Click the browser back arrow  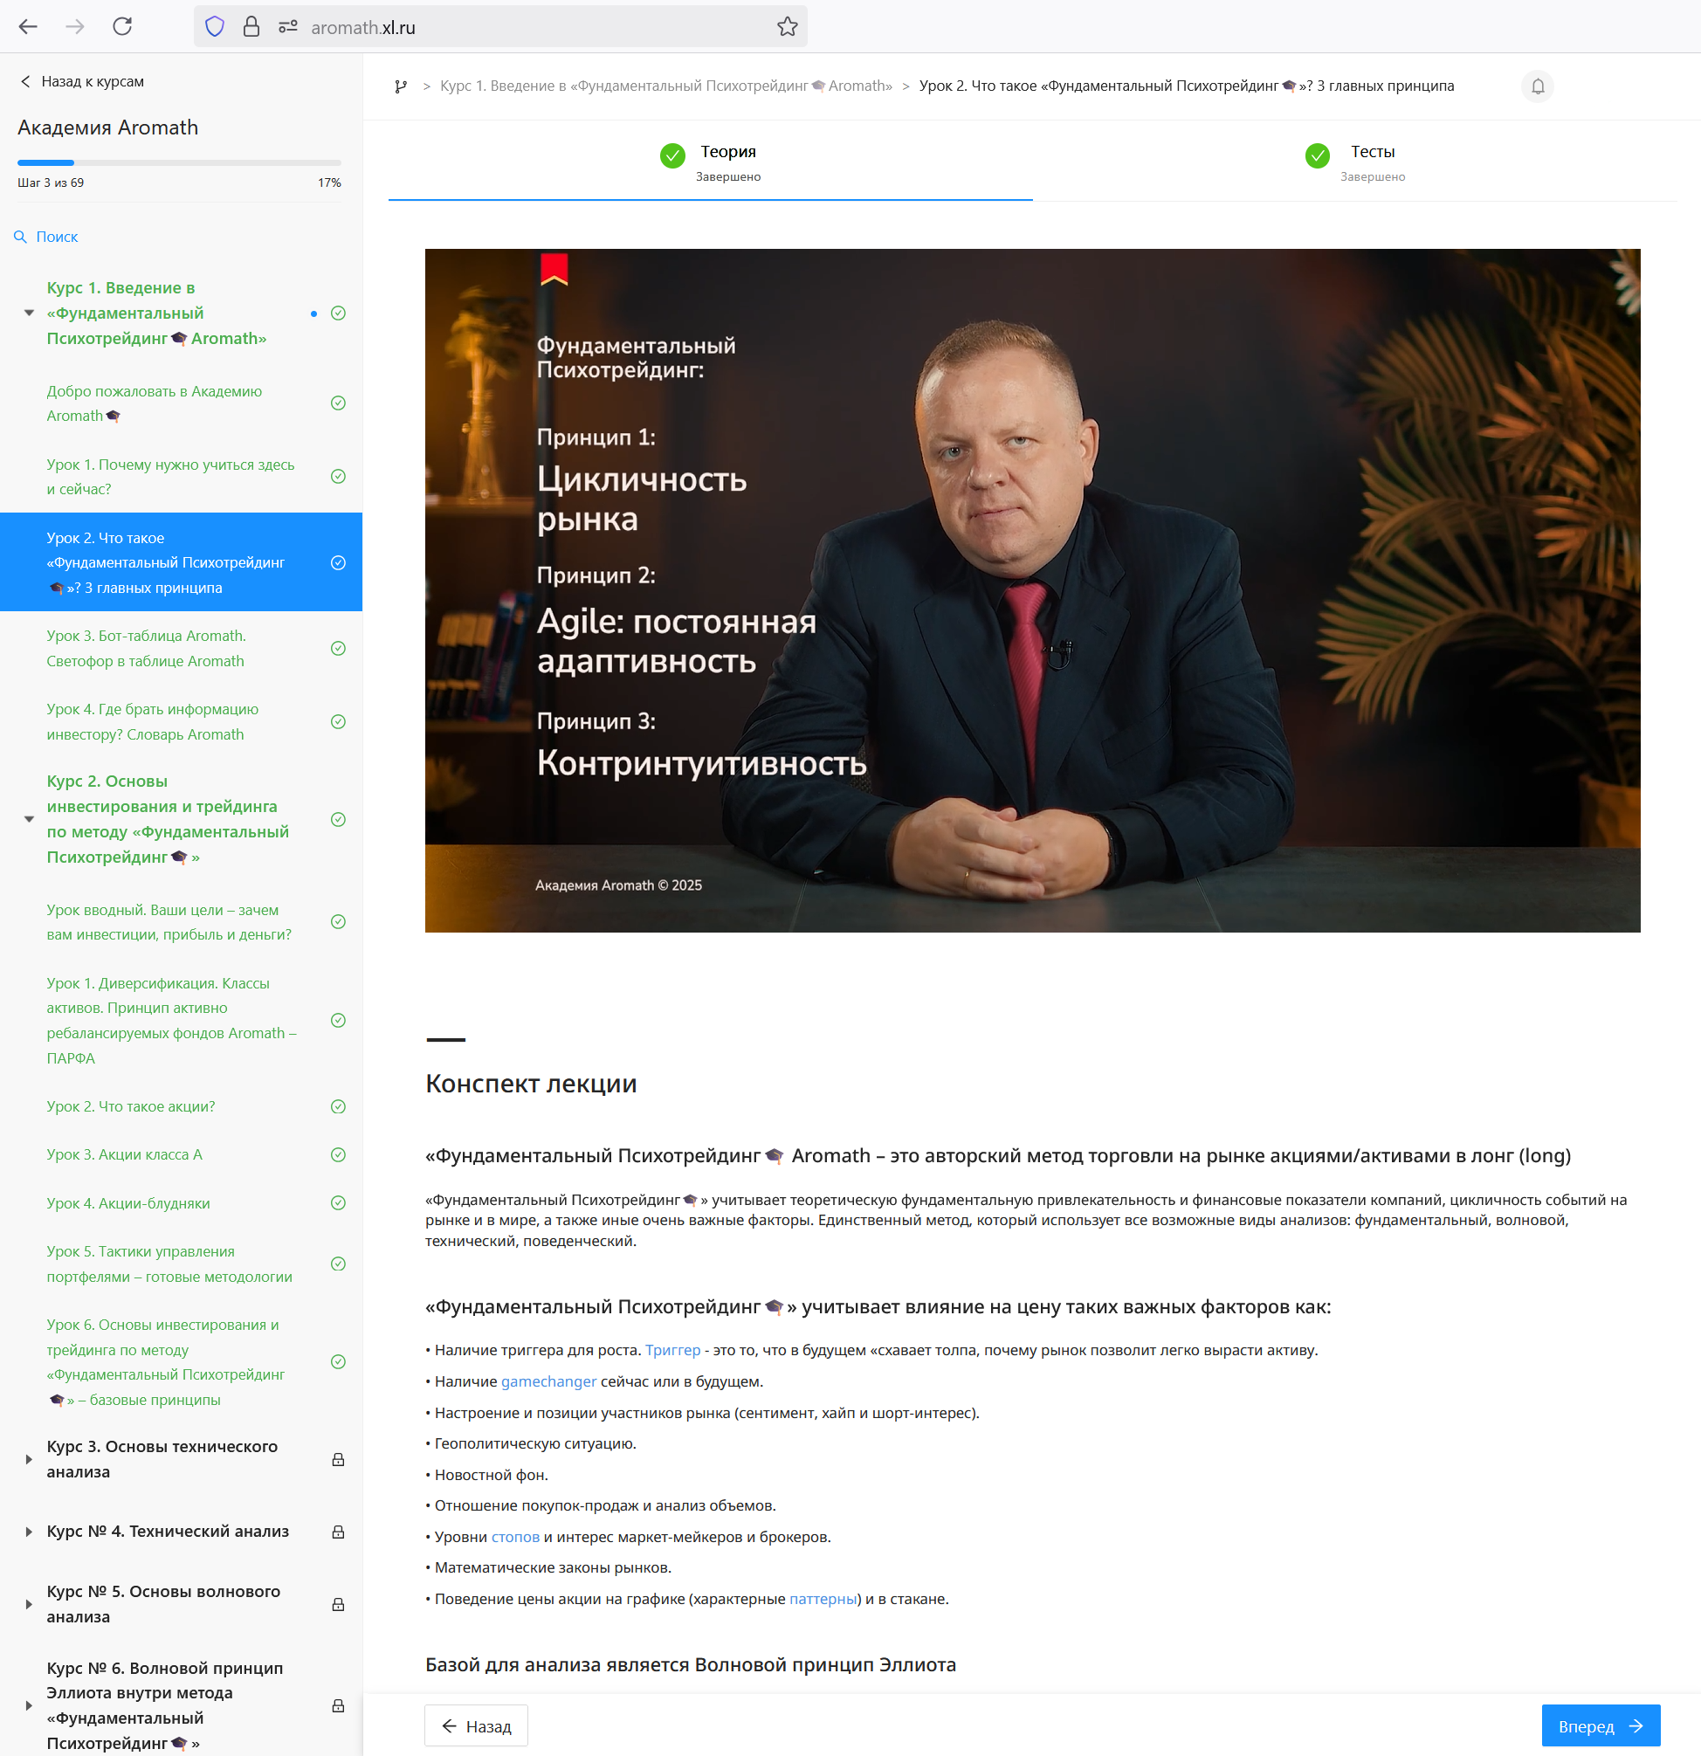[x=28, y=27]
